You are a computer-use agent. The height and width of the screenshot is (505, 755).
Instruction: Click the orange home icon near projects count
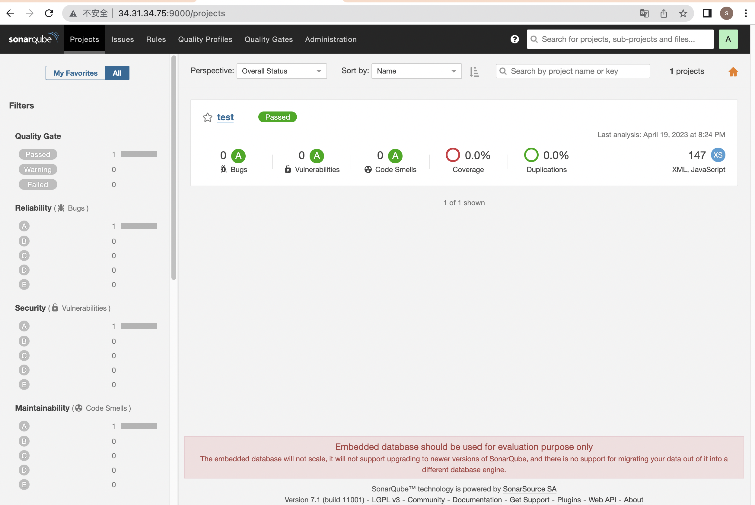coord(733,71)
